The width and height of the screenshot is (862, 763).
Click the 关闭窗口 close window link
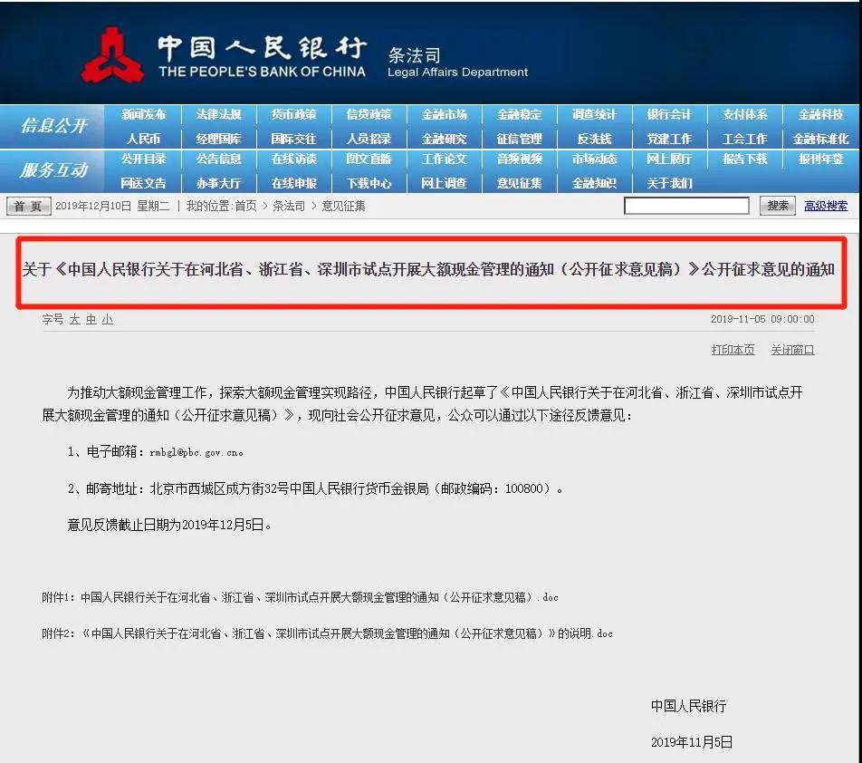click(x=793, y=350)
